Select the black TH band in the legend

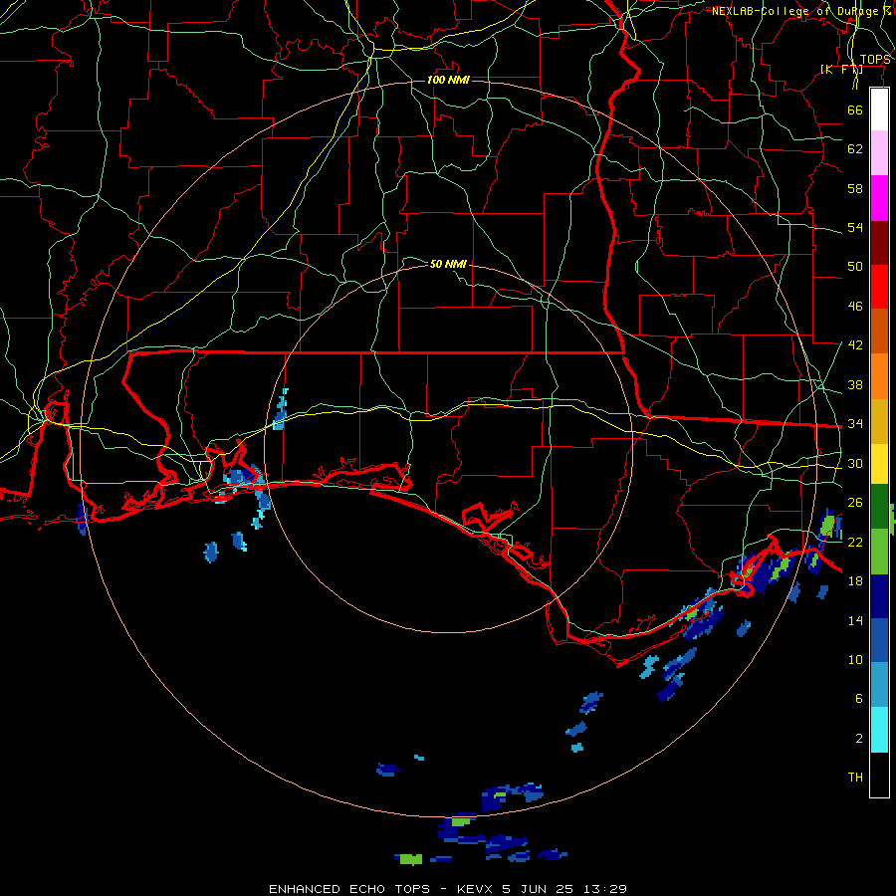(879, 775)
